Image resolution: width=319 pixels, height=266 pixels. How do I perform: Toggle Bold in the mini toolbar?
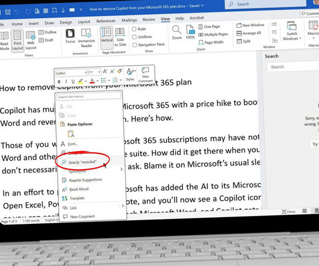click(x=59, y=82)
